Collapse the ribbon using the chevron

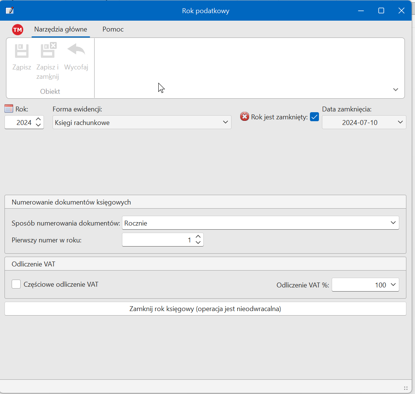point(395,90)
